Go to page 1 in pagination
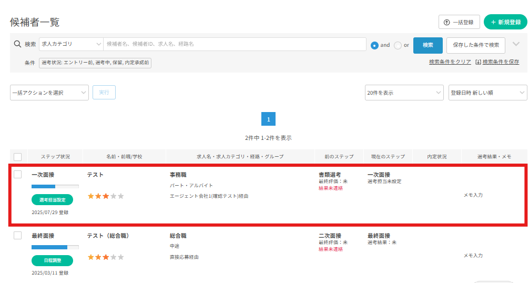The height and width of the screenshot is (283, 529). click(x=268, y=119)
